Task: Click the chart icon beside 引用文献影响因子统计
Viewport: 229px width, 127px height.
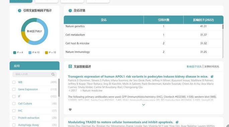Action: pos(20,10)
